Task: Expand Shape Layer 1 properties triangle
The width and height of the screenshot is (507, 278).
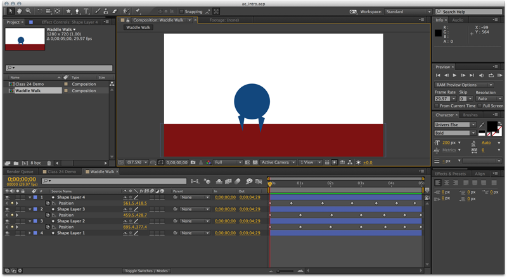Action: coord(29,233)
